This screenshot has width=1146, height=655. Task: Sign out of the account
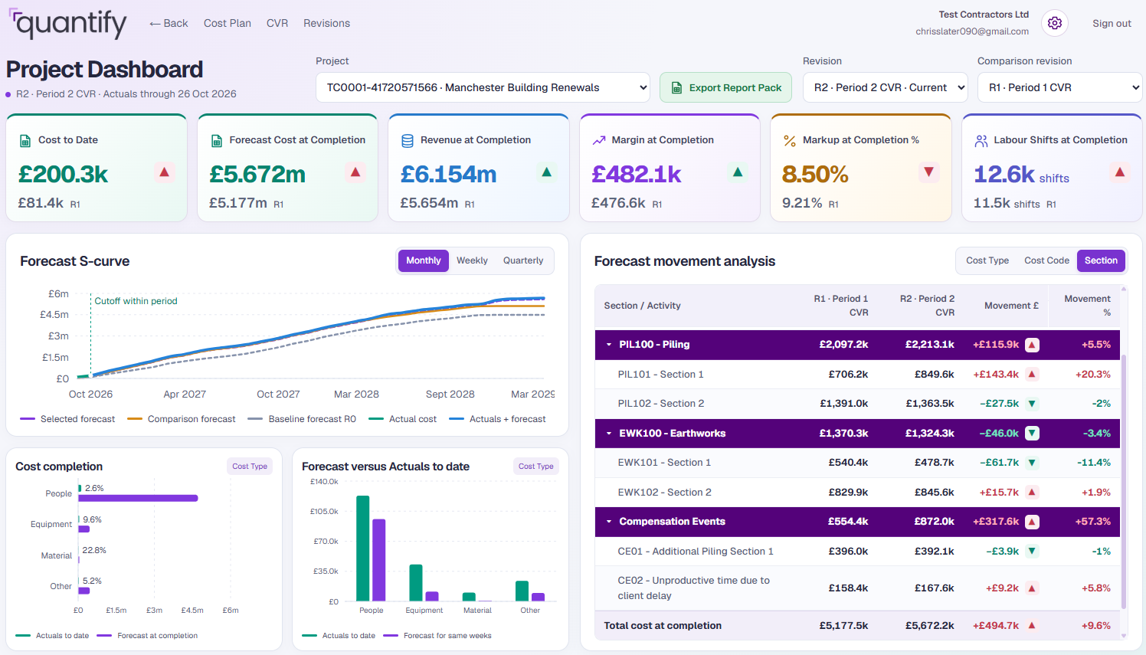click(x=1112, y=23)
